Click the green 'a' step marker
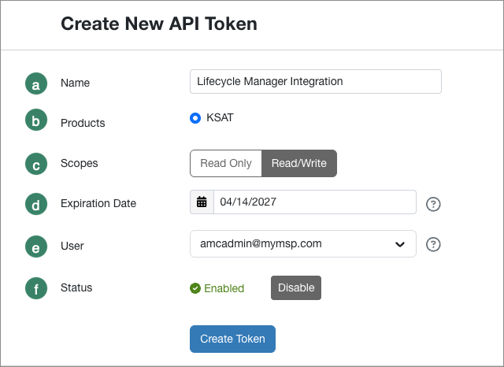 35,83
